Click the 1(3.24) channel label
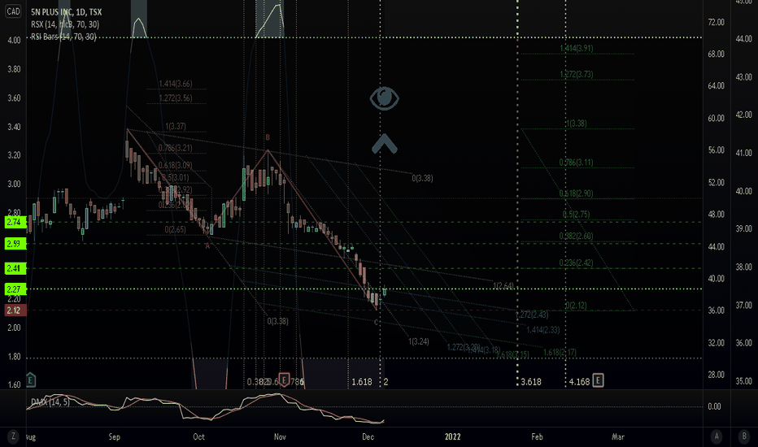The image size is (758, 447). (x=419, y=341)
